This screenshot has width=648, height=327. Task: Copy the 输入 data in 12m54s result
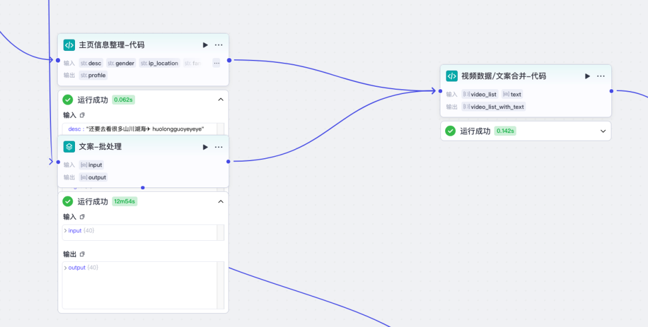click(x=82, y=217)
